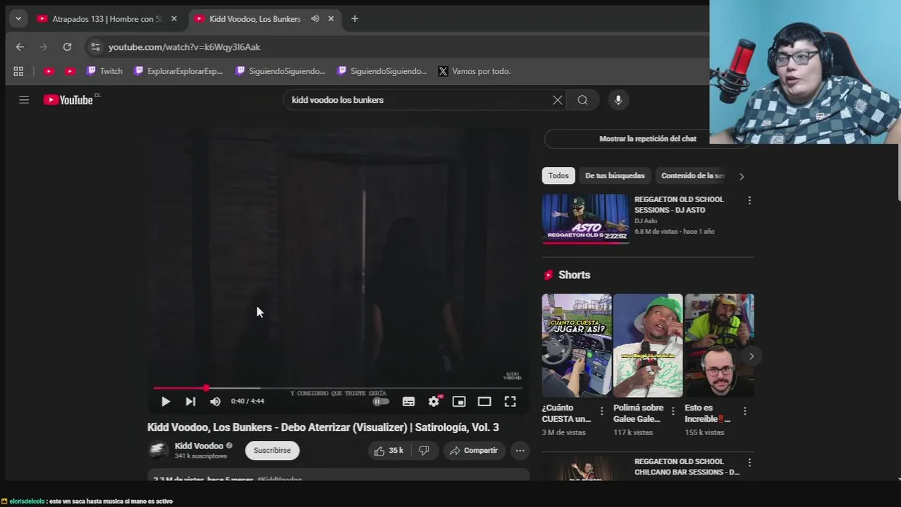Go forward to the next page
The image size is (901, 507).
(43, 47)
